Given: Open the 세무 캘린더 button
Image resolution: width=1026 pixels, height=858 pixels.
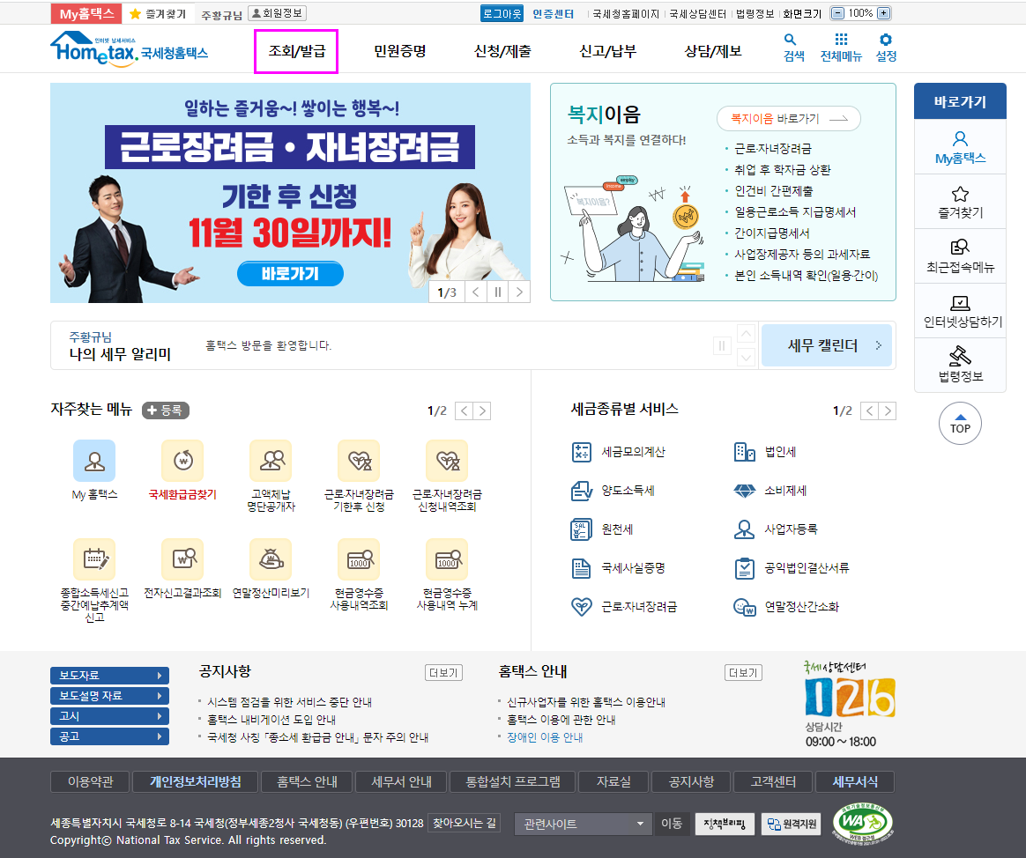Looking at the screenshot, I should pos(827,345).
